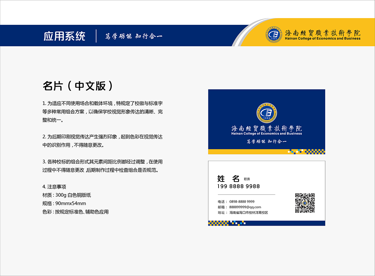Click the 规格 : 90mmx54mm specification line

pos(64,204)
